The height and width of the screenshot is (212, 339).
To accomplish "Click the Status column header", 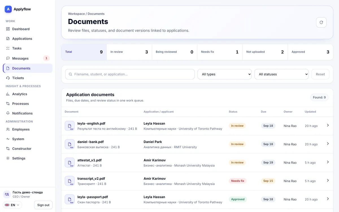I will [233, 112].
